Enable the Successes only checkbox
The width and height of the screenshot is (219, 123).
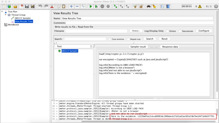pos(180,31)
